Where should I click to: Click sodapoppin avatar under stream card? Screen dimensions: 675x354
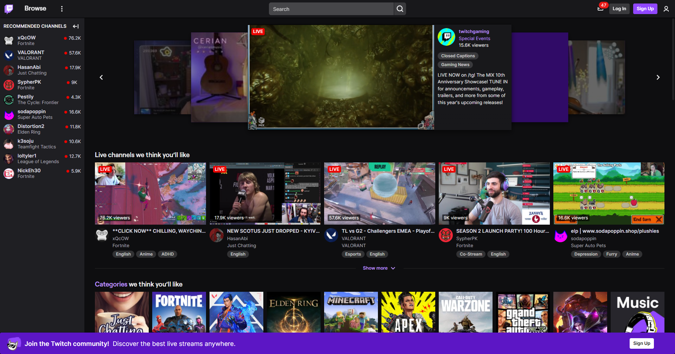(x=560, y=235)
